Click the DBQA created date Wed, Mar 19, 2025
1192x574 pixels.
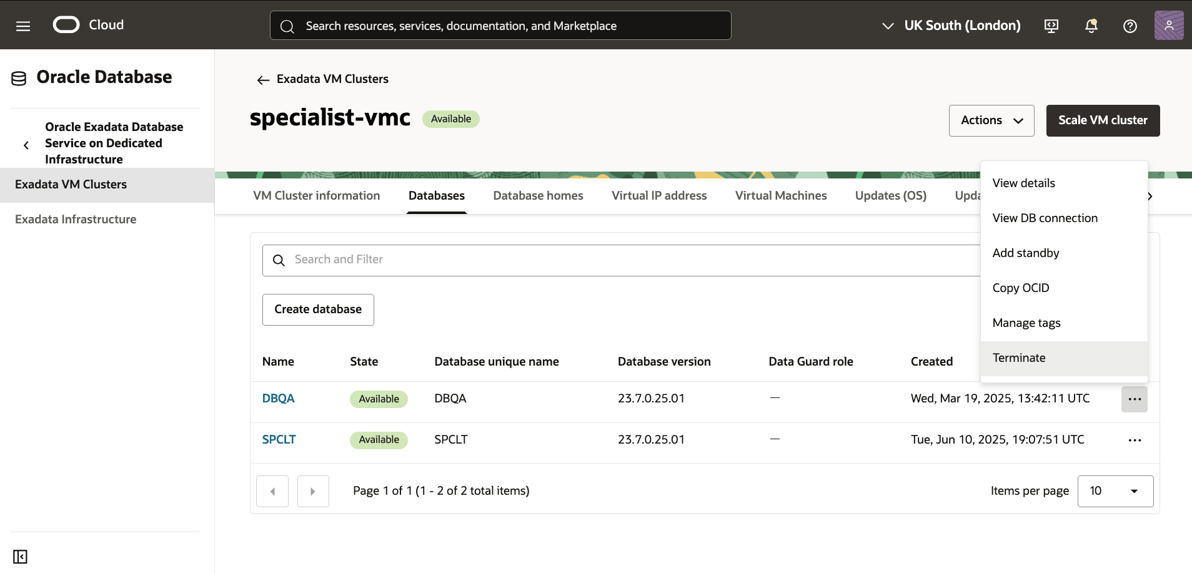[x=1000, y=399]
